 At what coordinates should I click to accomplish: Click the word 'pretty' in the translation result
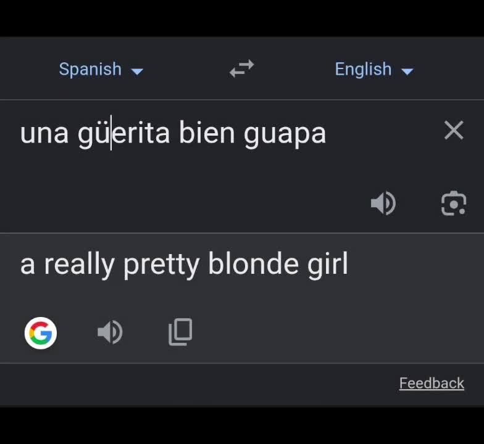coord(162,265)
